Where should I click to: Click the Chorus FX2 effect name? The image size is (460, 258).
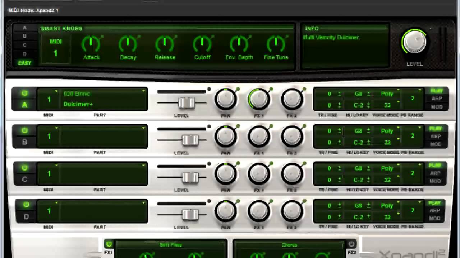pos(289,245)
